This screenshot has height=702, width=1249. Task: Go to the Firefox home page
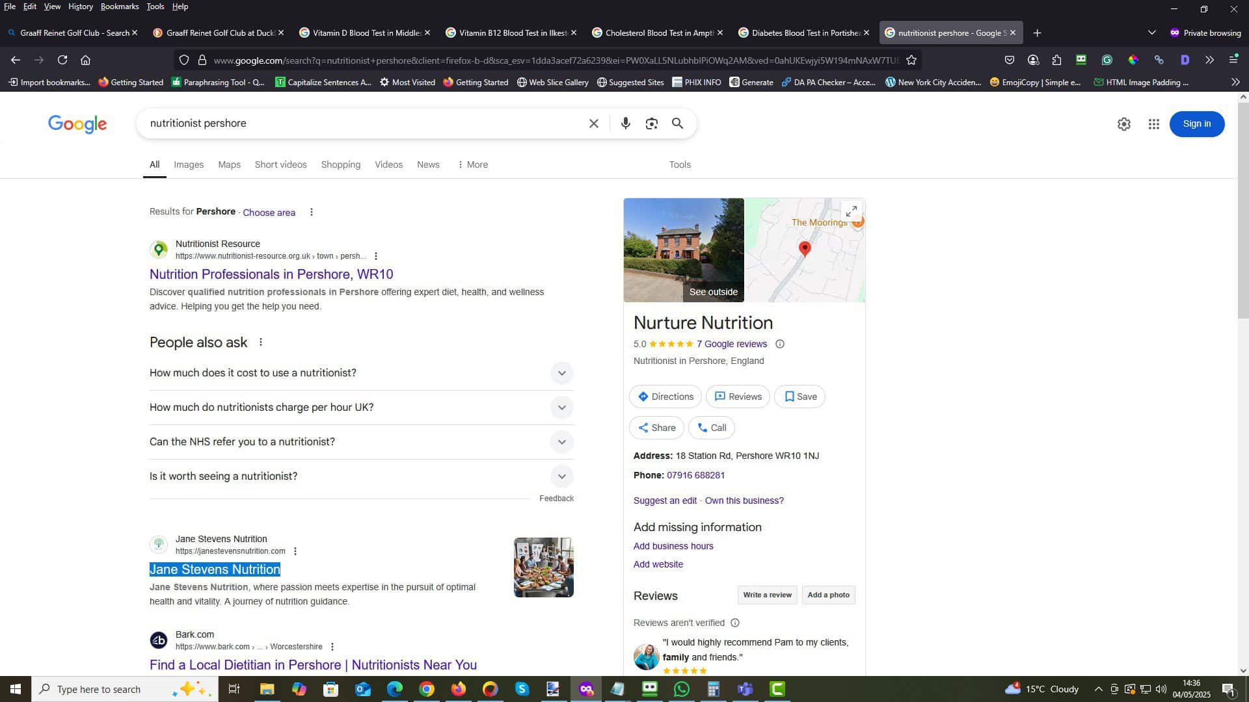85,60
